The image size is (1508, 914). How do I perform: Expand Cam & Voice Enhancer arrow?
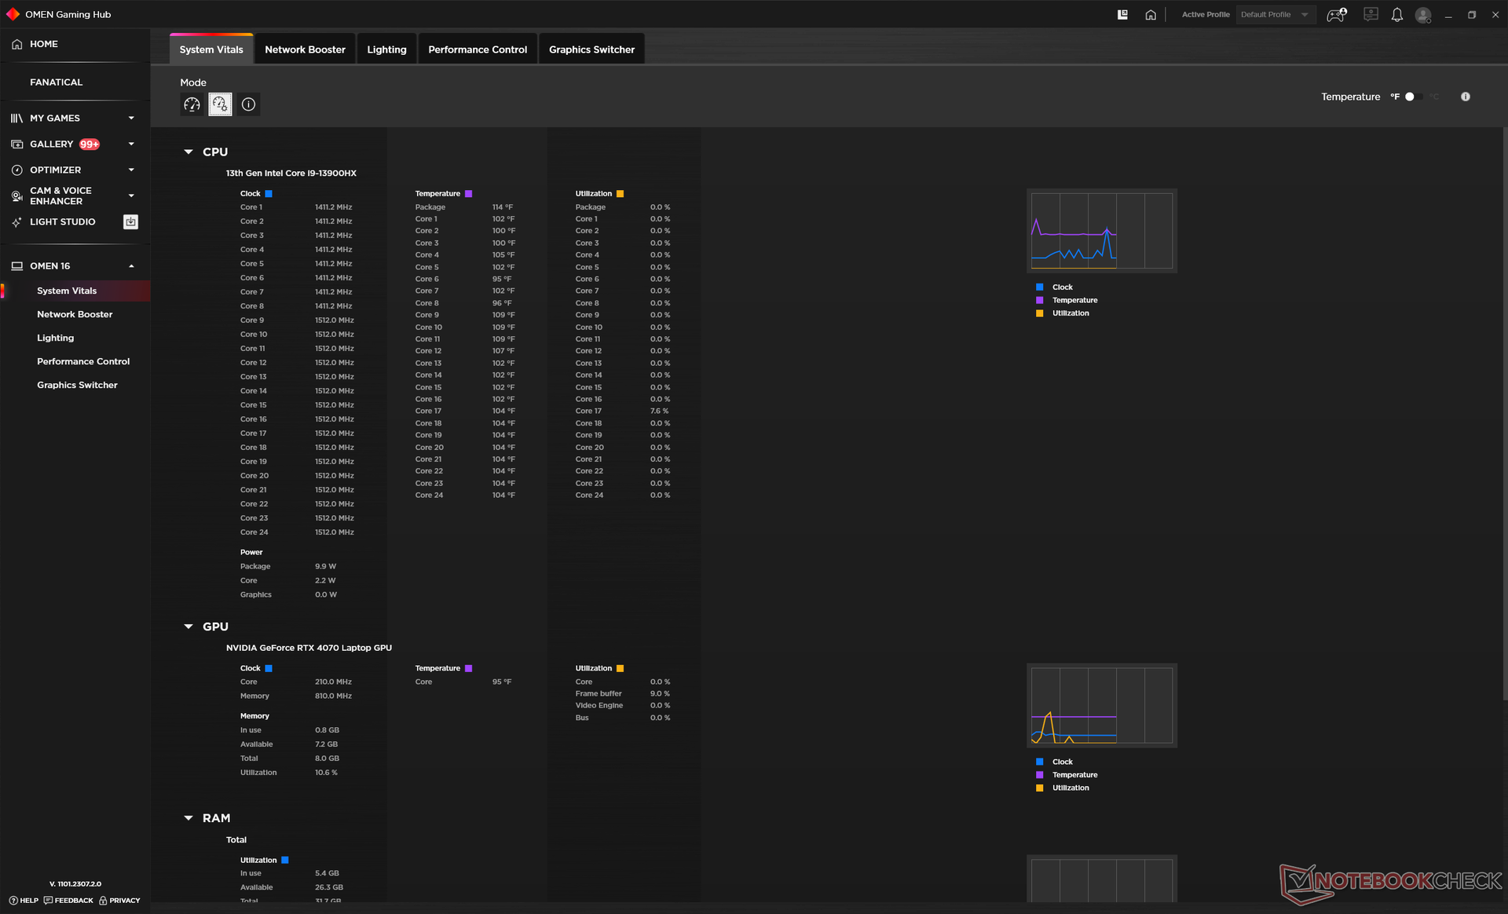point(131,196)
